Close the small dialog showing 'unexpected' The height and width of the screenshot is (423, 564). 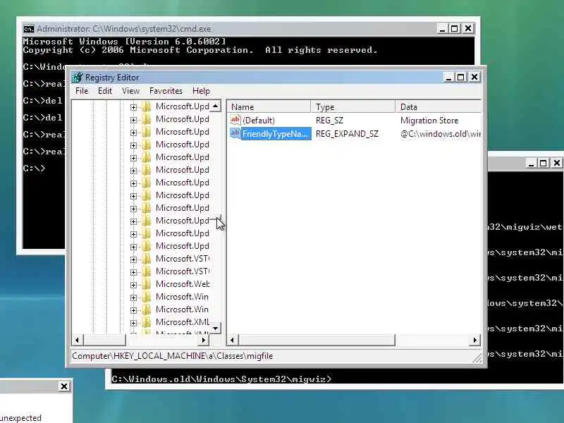pyautogui.click(x=64, y=386)
